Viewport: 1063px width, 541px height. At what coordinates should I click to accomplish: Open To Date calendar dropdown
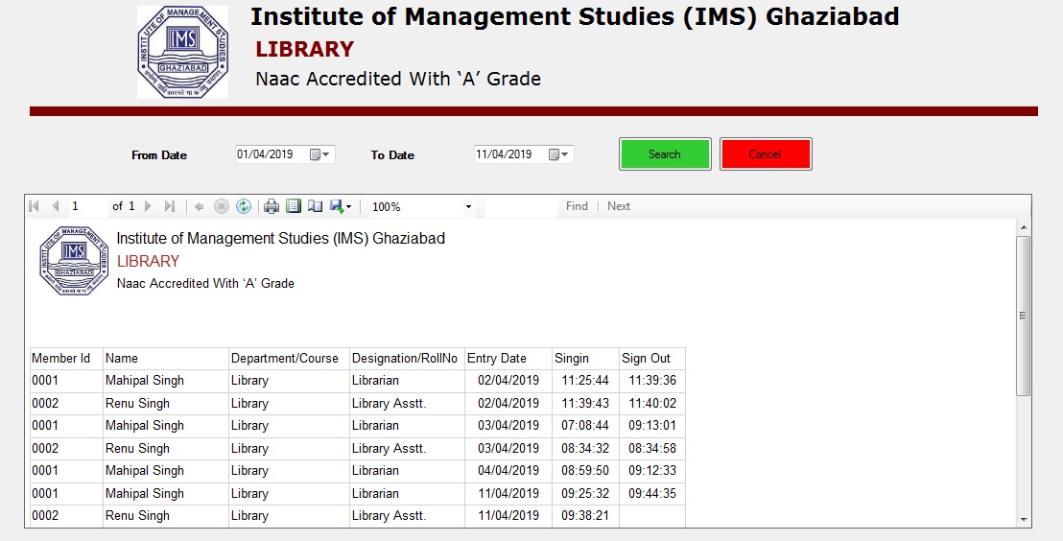(559, 154)
